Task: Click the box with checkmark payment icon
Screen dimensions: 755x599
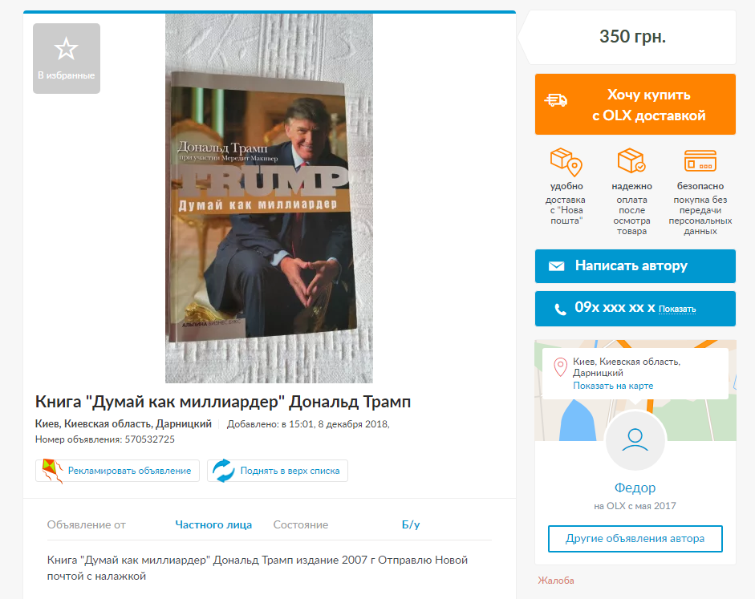Action: click(631, 160)
